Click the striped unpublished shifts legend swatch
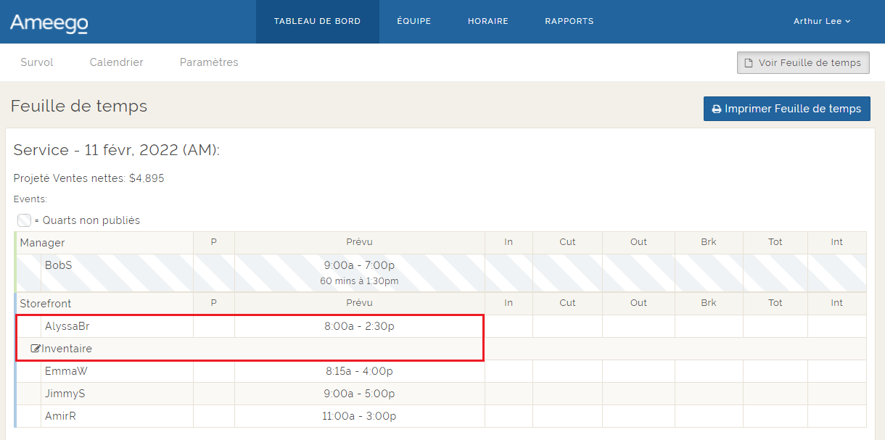The height and width of the screenshot is (440, 885). 24,220
